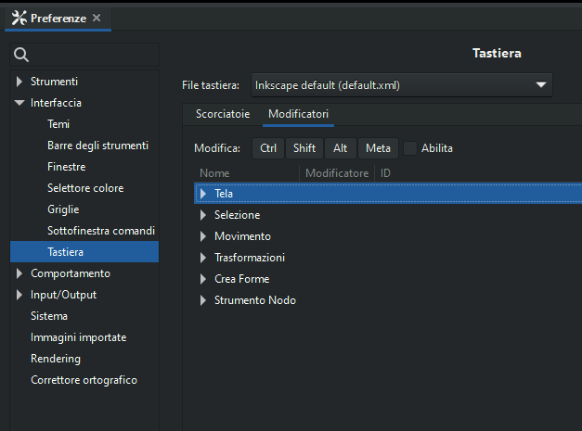
Task: Expand the Trasformazioni group arrow
Action: click(203, 258)
